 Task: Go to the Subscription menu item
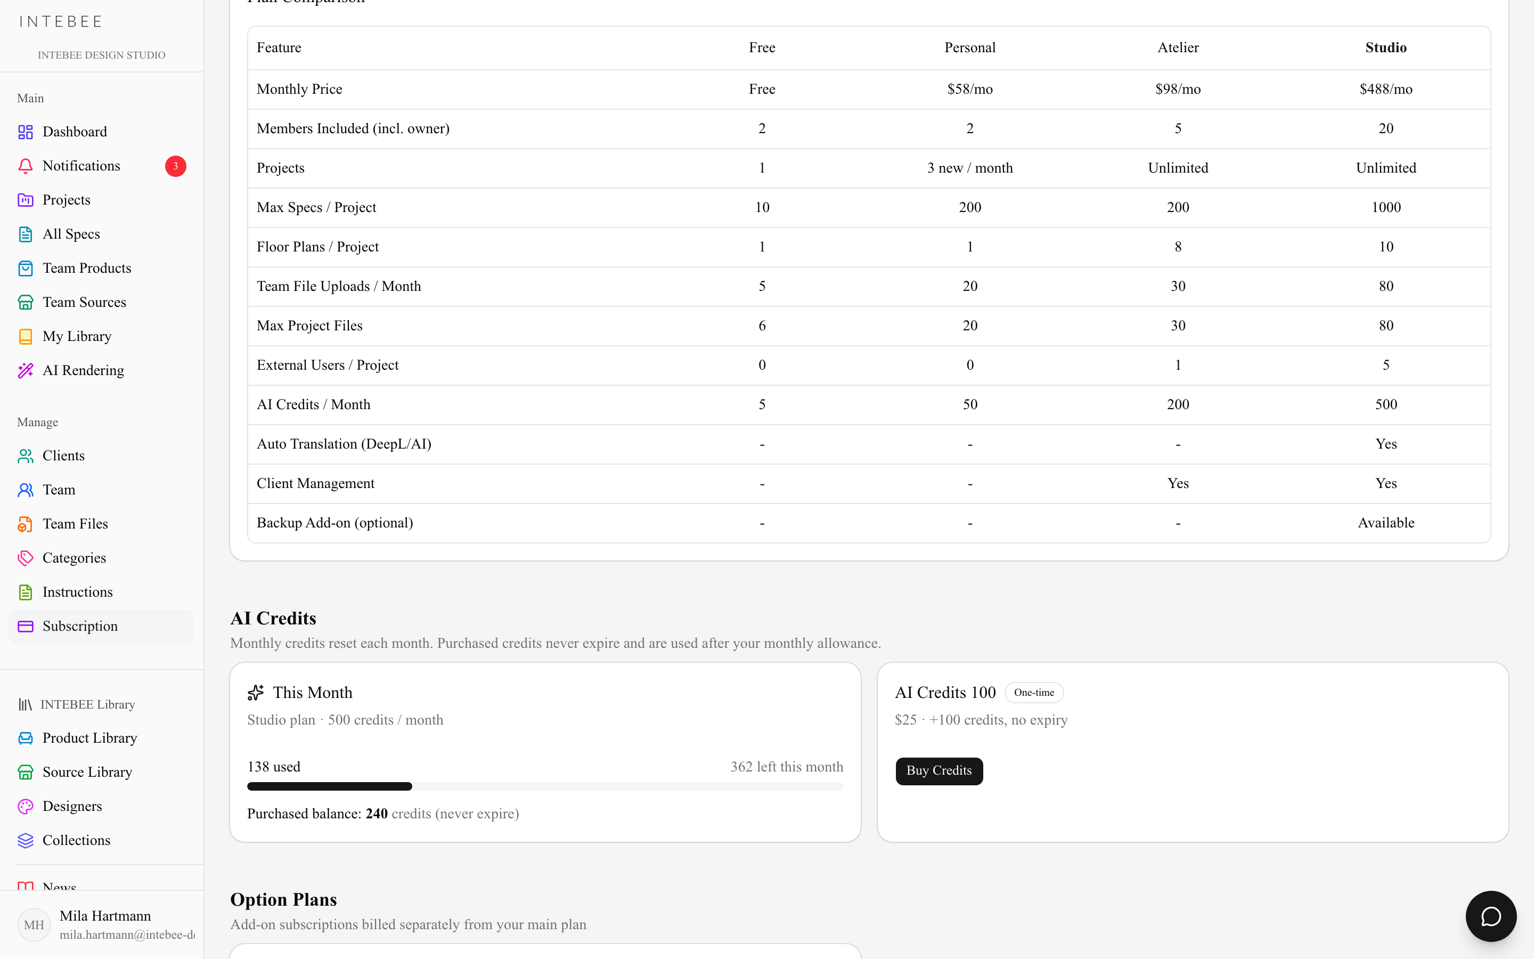[x=101, y=627]
